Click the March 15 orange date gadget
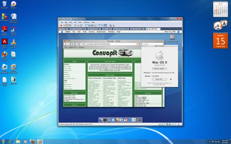This screenshot has height=144, width=231. [x=220, y=41]
